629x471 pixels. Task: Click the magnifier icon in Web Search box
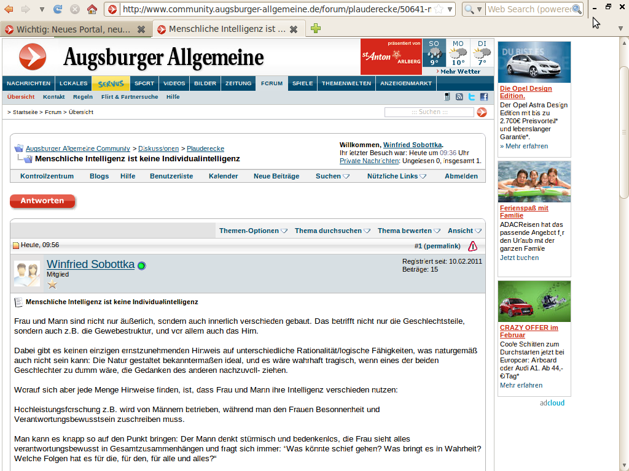[x=577, y=9]
